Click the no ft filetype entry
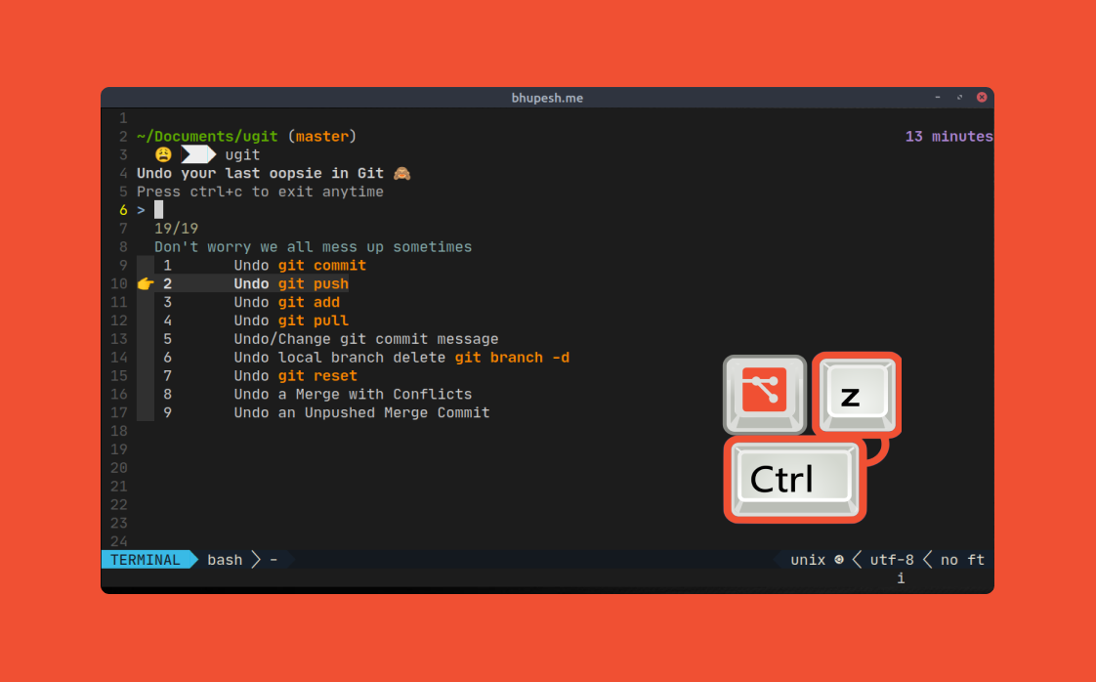 [962, 560]
